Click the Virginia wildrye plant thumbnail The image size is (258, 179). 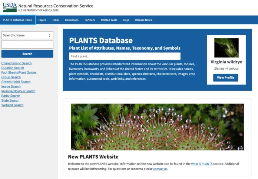coord(226,48)
